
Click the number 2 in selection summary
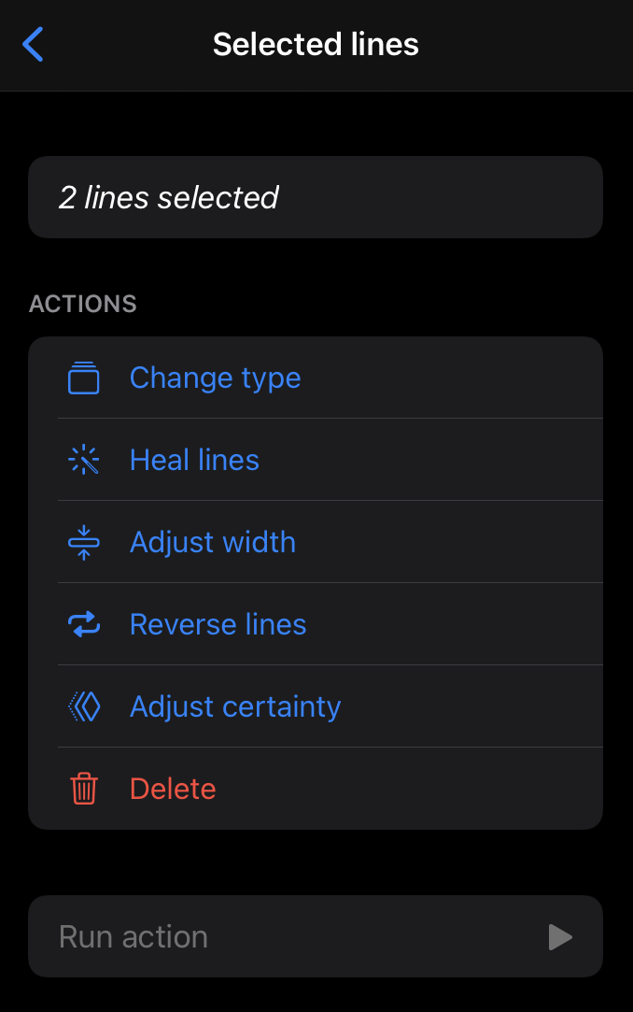point(67,197)
